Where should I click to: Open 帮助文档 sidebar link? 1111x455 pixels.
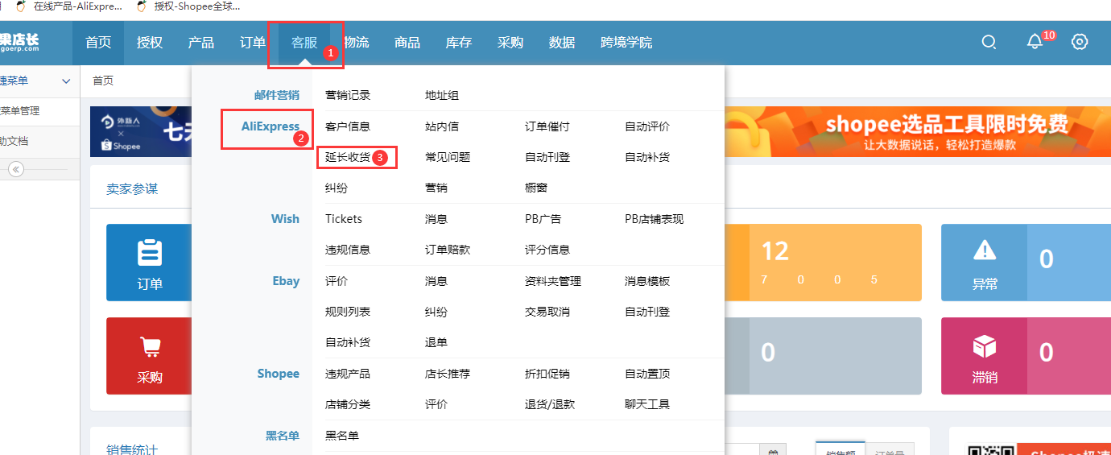[14, 141]
